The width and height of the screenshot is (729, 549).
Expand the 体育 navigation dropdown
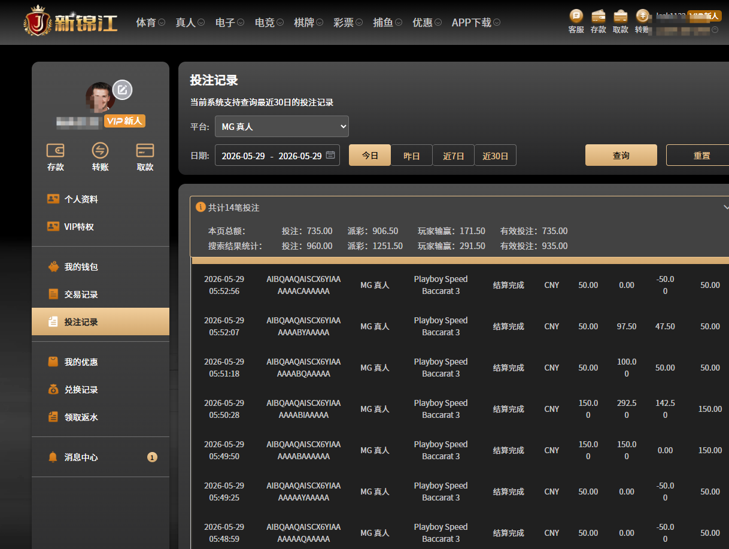coord(151,22)
